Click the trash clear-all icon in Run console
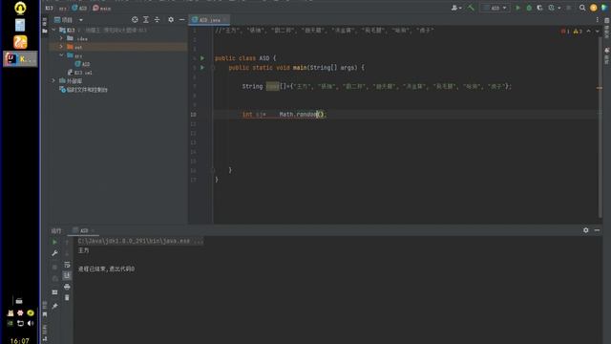 [x=67, y=297]
